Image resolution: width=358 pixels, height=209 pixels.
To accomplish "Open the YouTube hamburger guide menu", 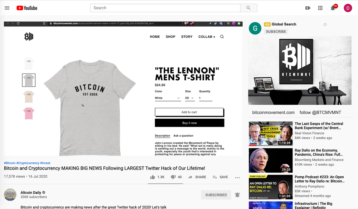I will point(7,8).
